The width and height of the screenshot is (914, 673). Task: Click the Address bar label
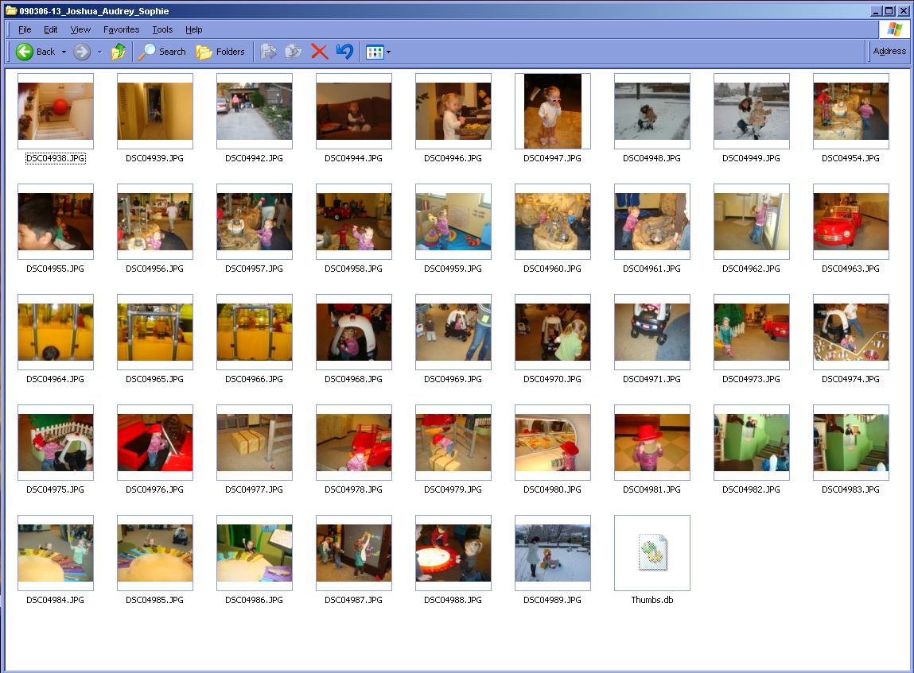coord(889,51)
